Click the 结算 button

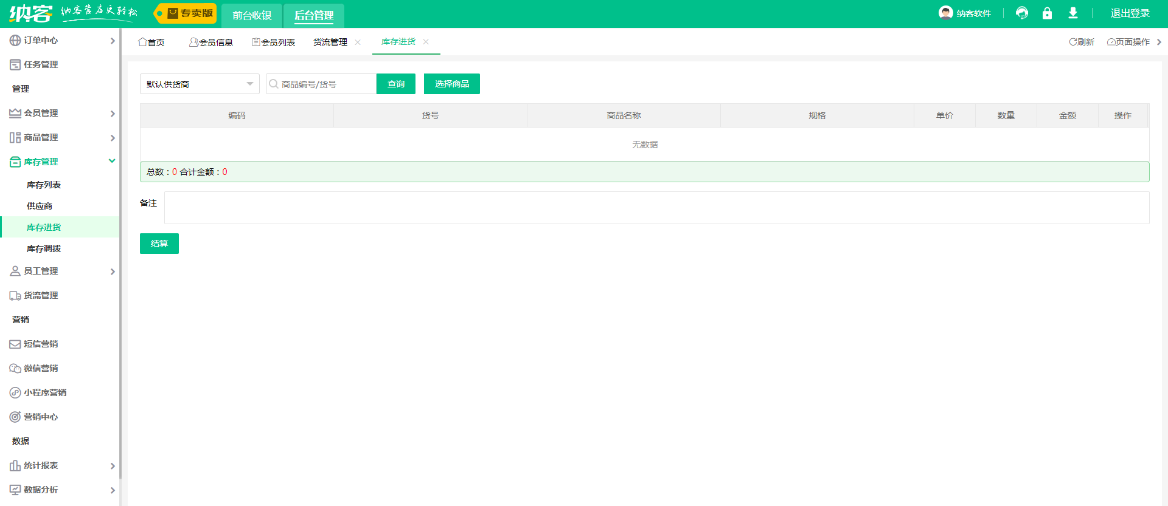[159, 244]
